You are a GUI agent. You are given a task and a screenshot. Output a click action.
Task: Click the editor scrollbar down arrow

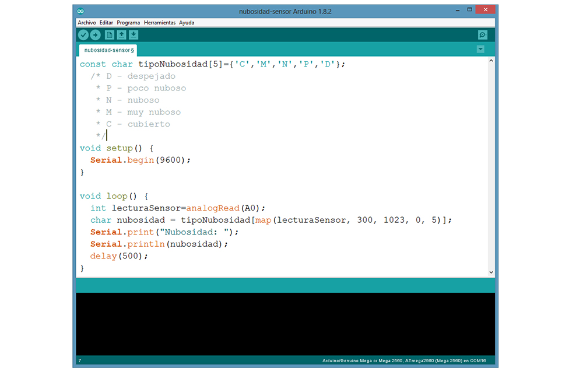pos(491,272)
